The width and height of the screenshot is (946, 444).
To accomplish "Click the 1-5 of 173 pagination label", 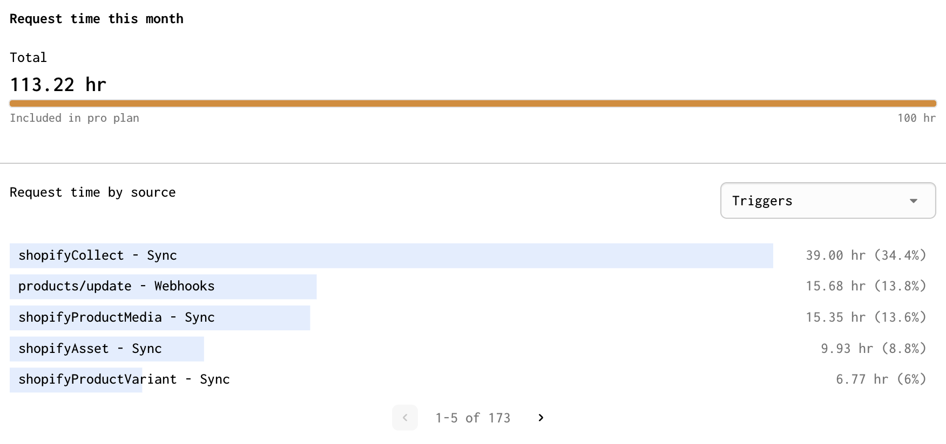I will click(x=473, y=418).
